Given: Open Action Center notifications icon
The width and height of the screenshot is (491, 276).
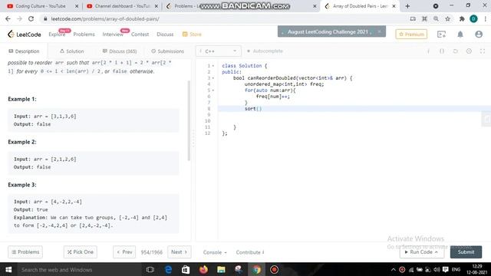Looking at the screenshot, I should (446, 269).
